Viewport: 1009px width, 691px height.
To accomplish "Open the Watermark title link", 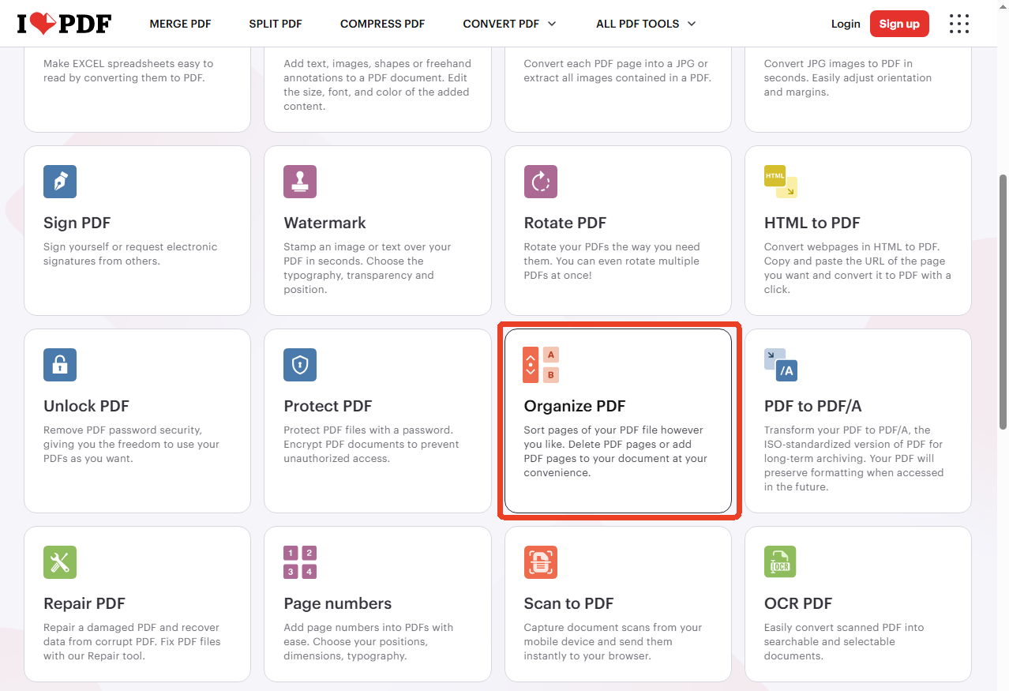I will 325,223.
